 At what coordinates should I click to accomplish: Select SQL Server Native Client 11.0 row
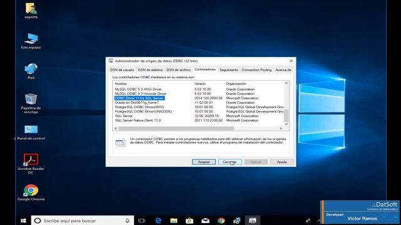198,121
